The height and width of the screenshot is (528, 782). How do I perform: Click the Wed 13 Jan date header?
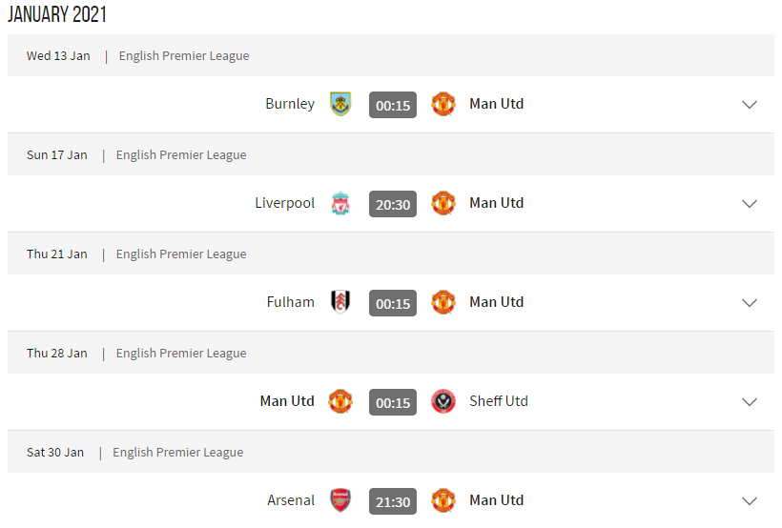click(58, 56)
